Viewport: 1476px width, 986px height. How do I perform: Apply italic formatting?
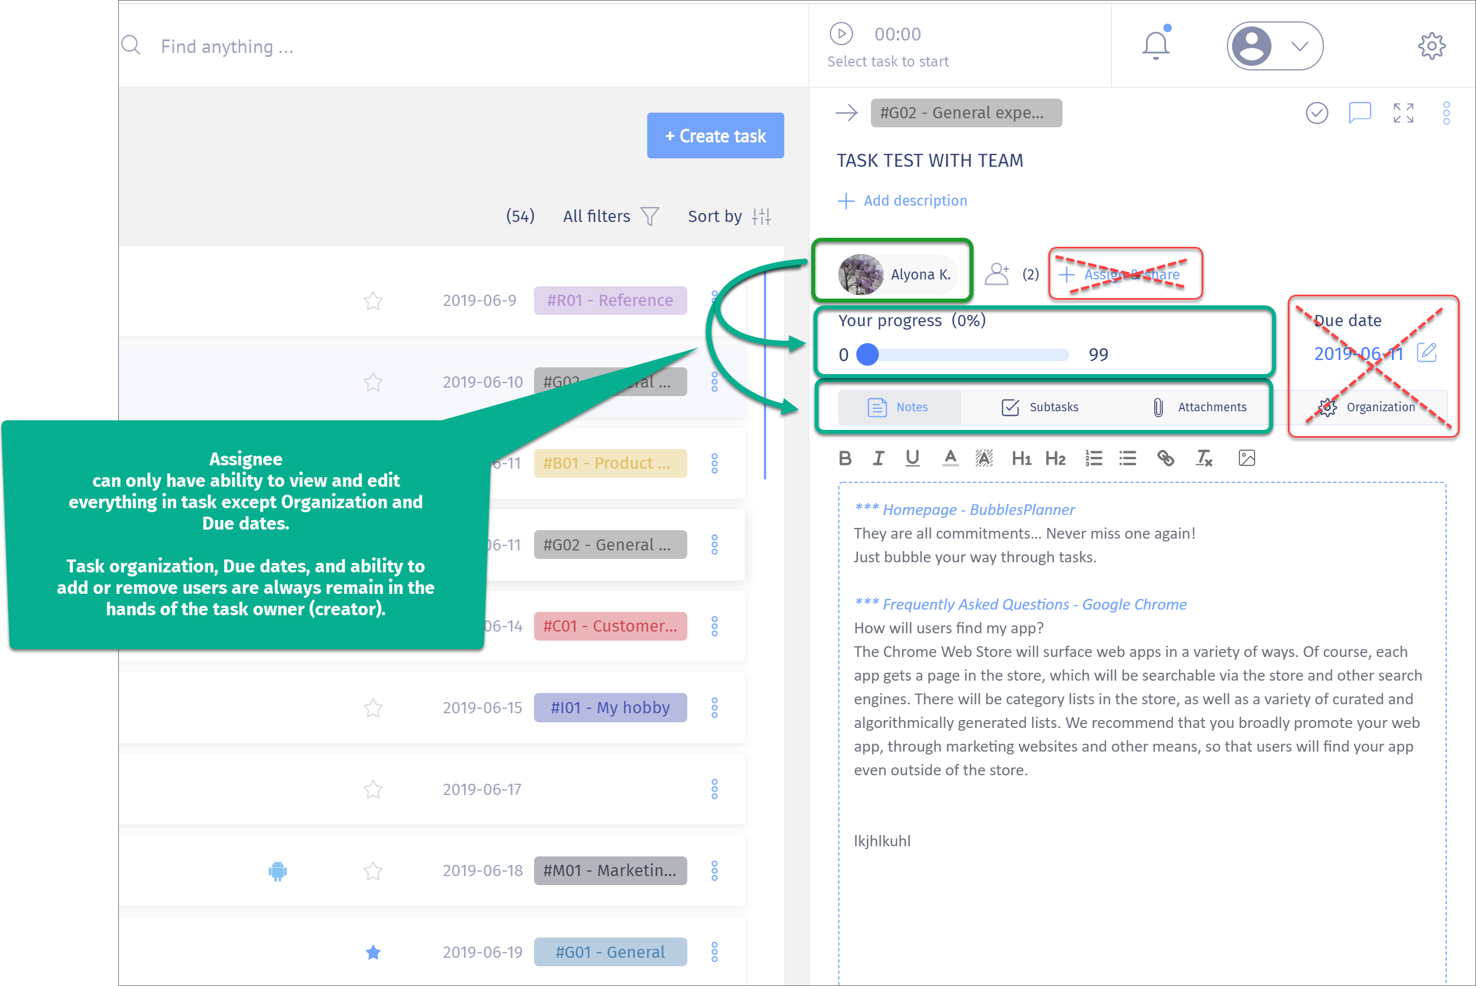878,459
